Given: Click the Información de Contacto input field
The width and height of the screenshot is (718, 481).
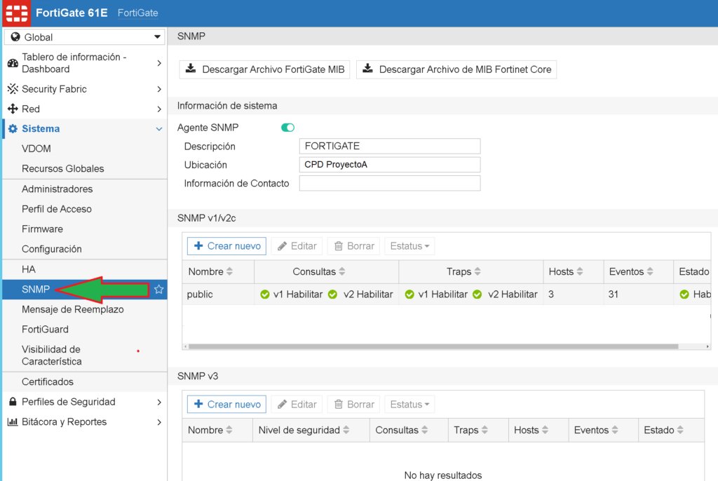Looking at the screenshot, I should coord(390,182).
